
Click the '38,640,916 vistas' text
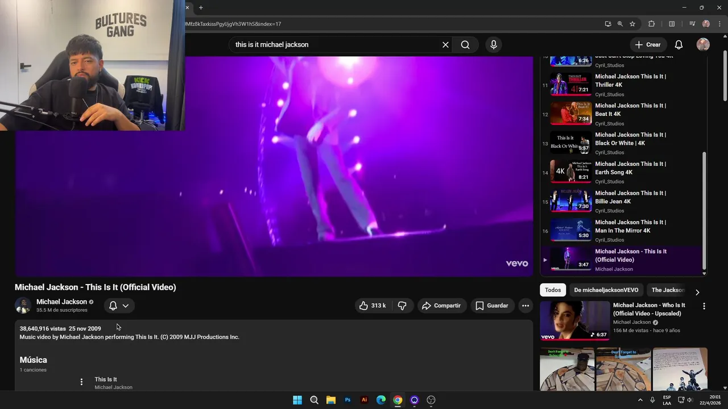click(43, 328)
